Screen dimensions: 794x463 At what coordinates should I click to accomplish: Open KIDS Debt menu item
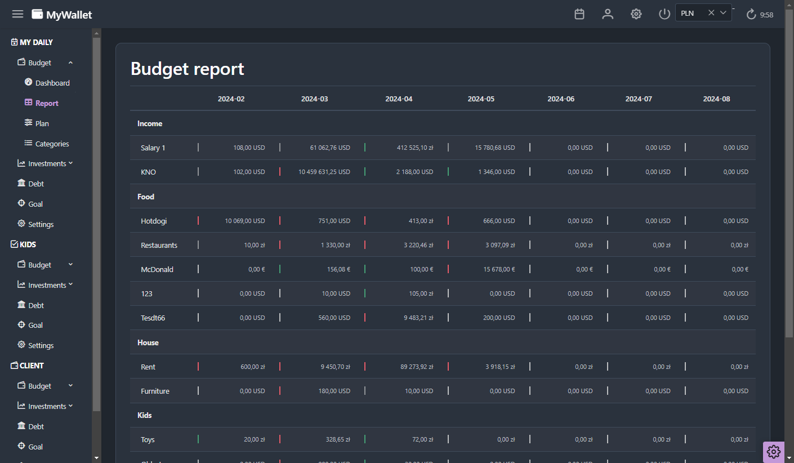coord(36,305)
